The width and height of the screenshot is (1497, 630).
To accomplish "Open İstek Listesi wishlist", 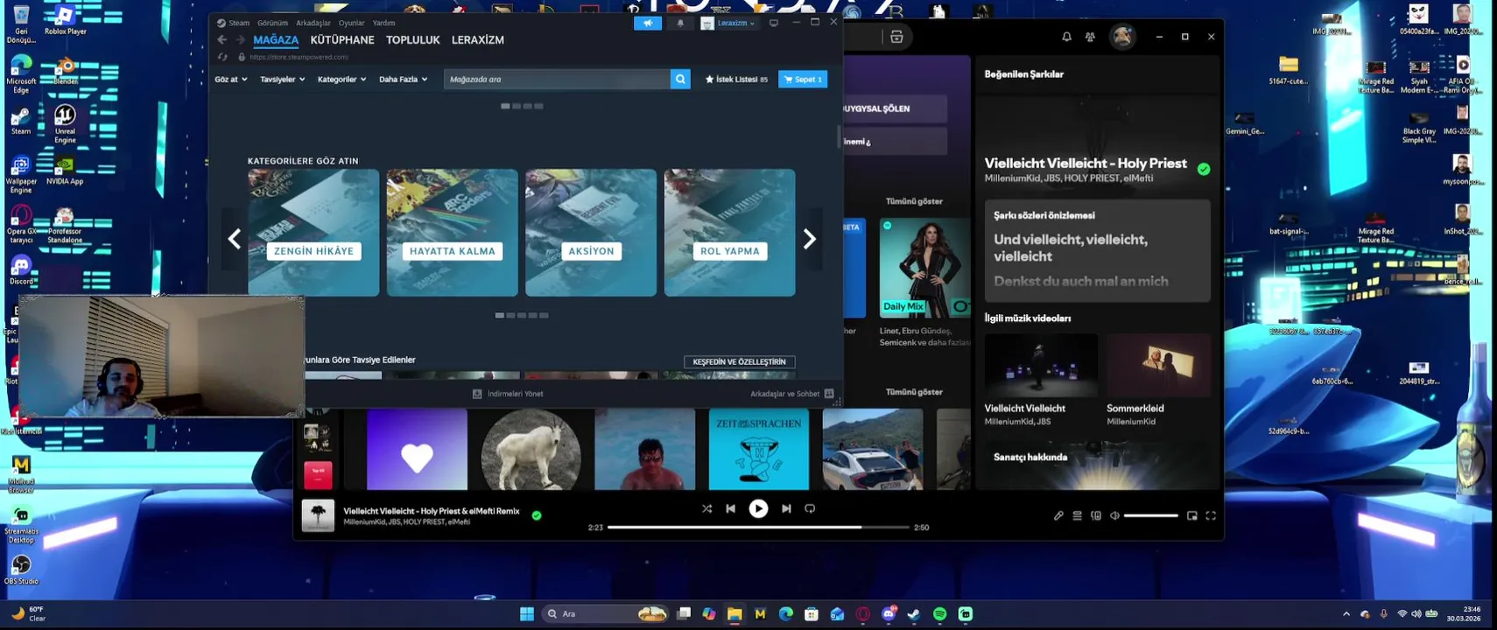I will click(x=736, y=80).
